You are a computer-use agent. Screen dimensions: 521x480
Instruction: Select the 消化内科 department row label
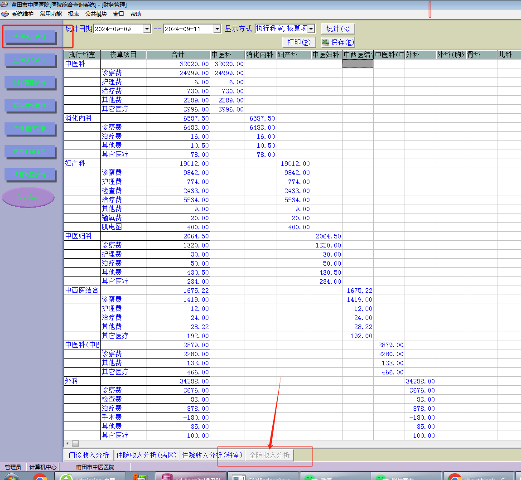82,118
